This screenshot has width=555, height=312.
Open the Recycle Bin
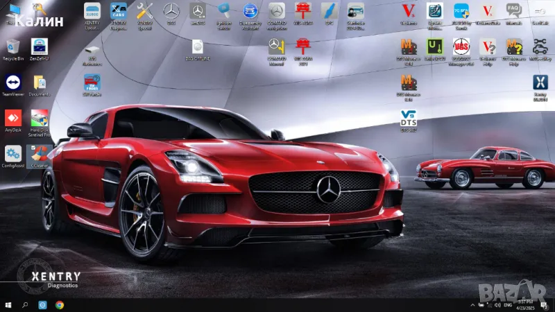pyautogui.click(x=12, y=48)
